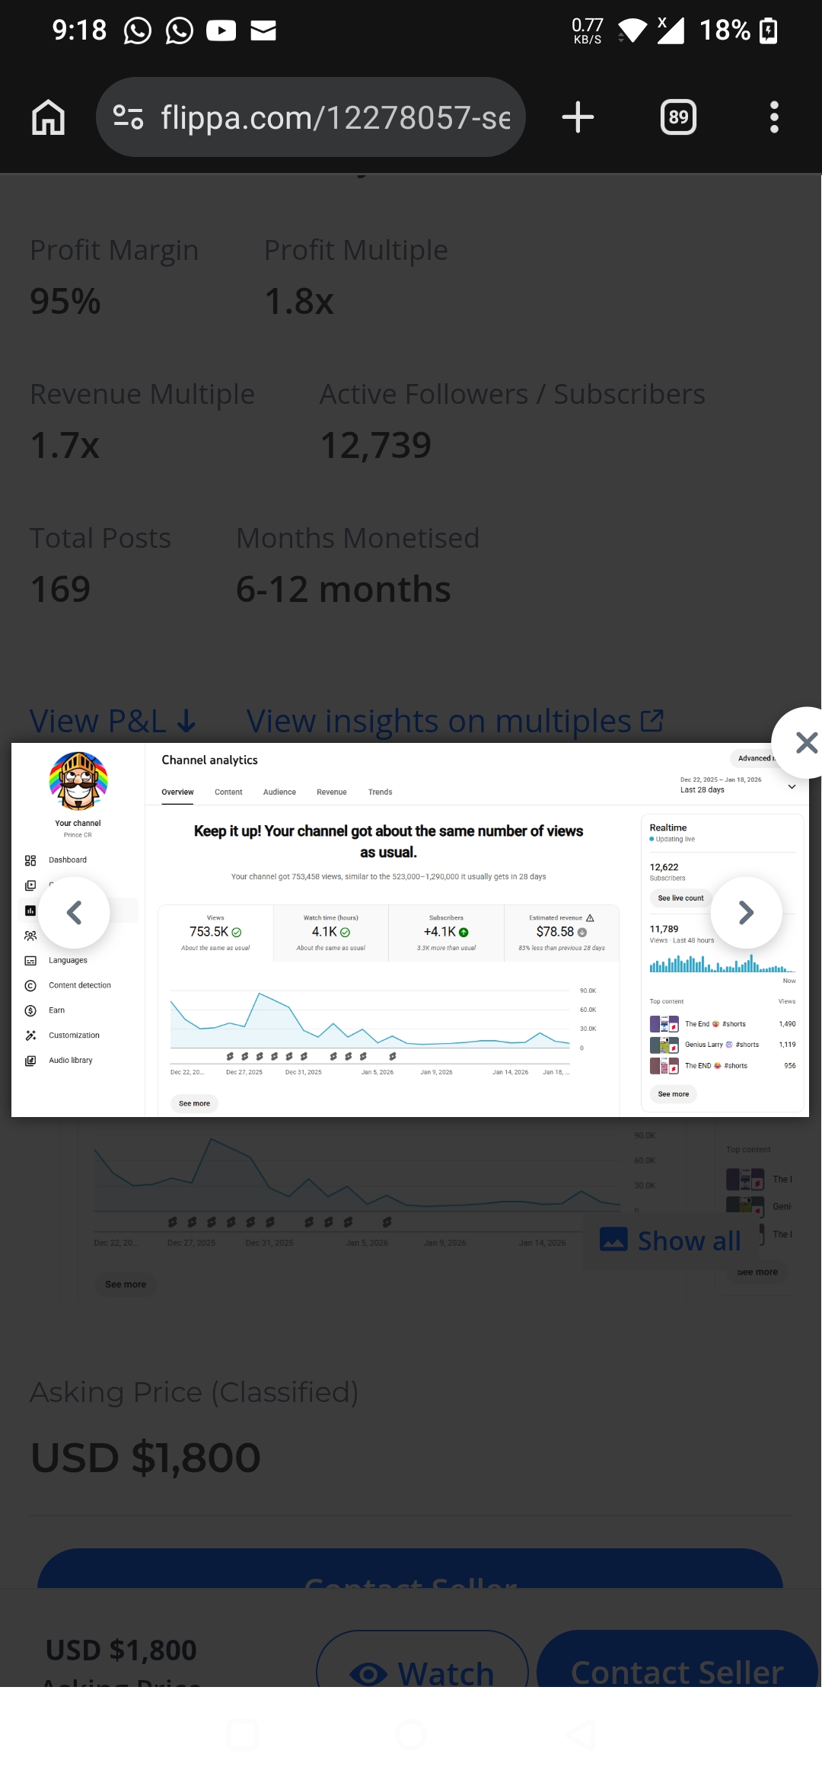
Task: Tap site settings icon in address bar
Action: [128, 117]
